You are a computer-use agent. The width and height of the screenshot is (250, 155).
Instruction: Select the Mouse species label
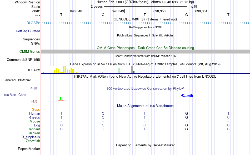click(35, 121)
